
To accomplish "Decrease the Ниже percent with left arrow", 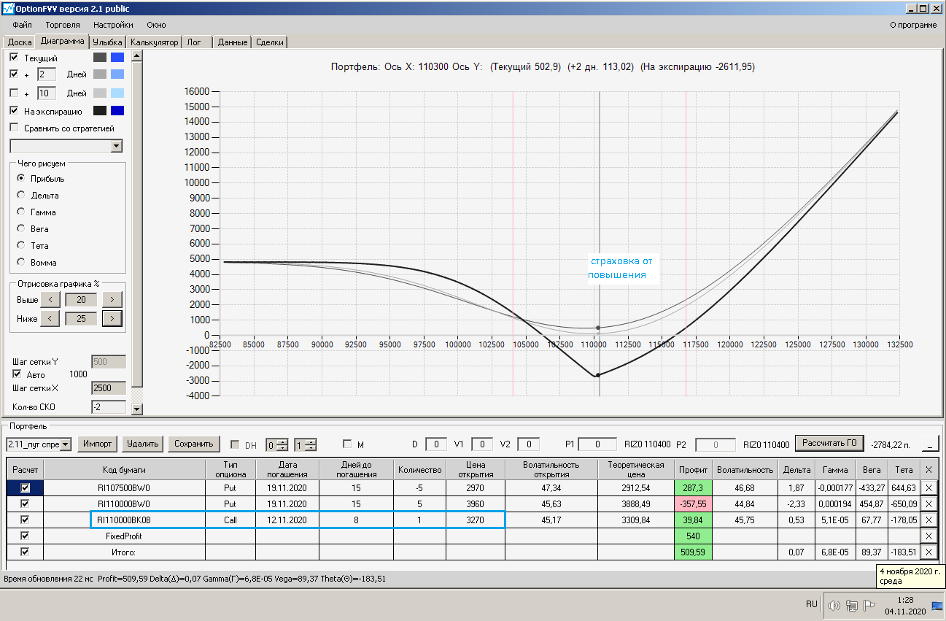I will pyautogui.click(x=50, y=319).
